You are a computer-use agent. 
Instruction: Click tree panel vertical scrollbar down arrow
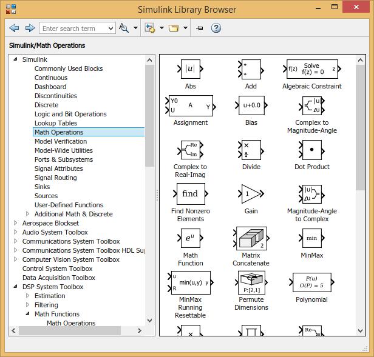[x=149, y=320]
